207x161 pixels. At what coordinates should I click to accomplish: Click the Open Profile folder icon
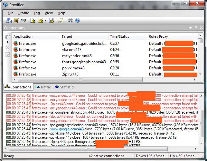click(x=41, y=21)
